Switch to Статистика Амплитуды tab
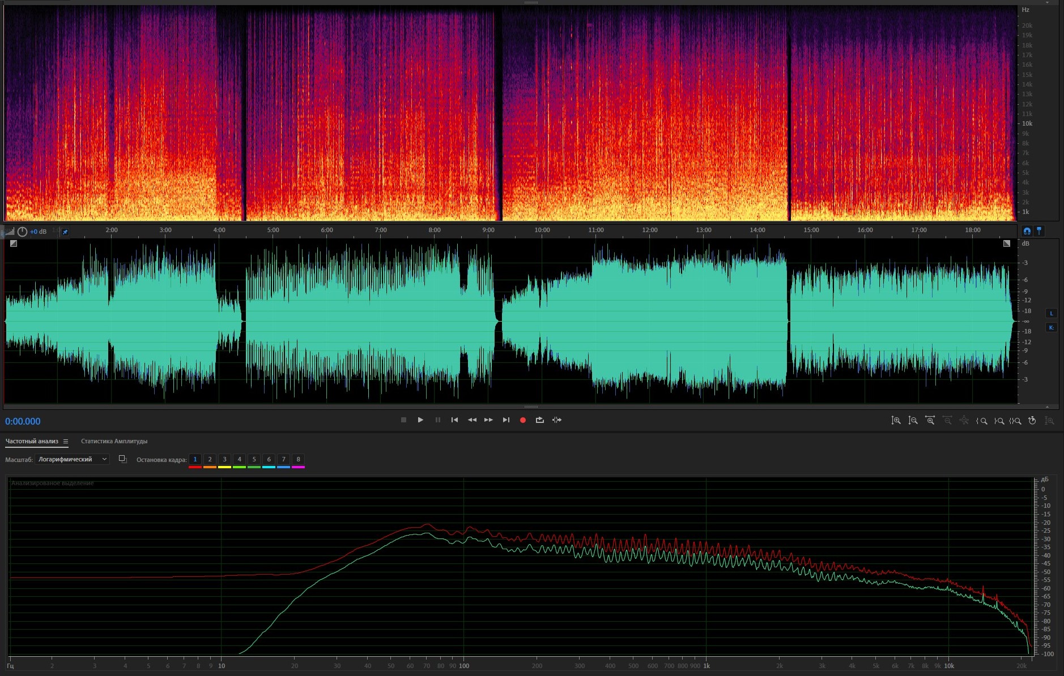The image size is (1064, 676). (x=114, y=441)
